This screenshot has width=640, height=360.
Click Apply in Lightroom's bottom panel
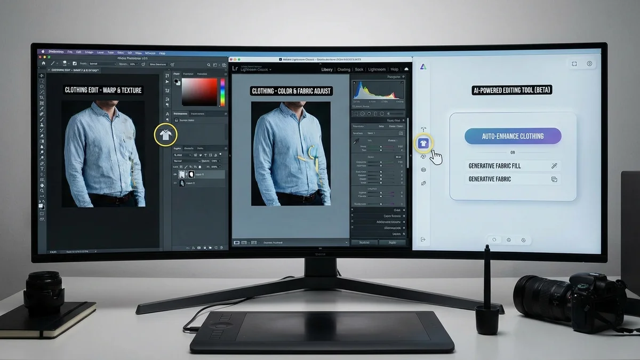click(x=392, y=243)
